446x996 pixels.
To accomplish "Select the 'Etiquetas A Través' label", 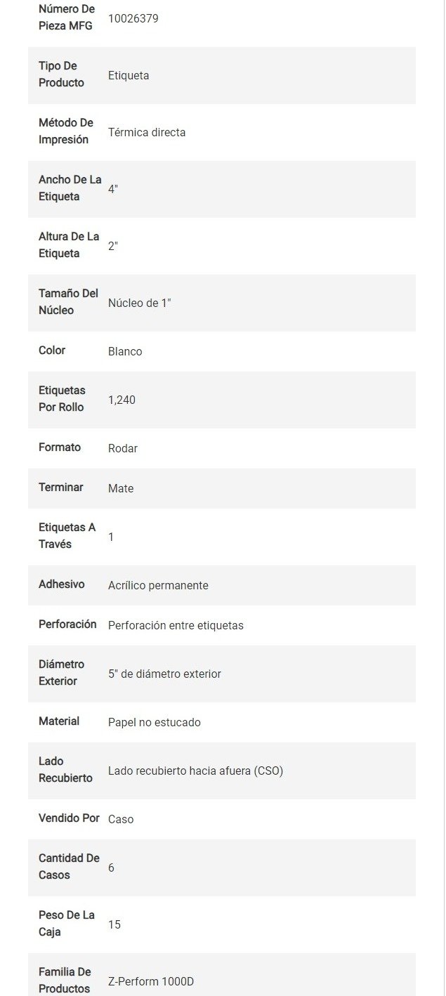I will click(x=67, y=536).
